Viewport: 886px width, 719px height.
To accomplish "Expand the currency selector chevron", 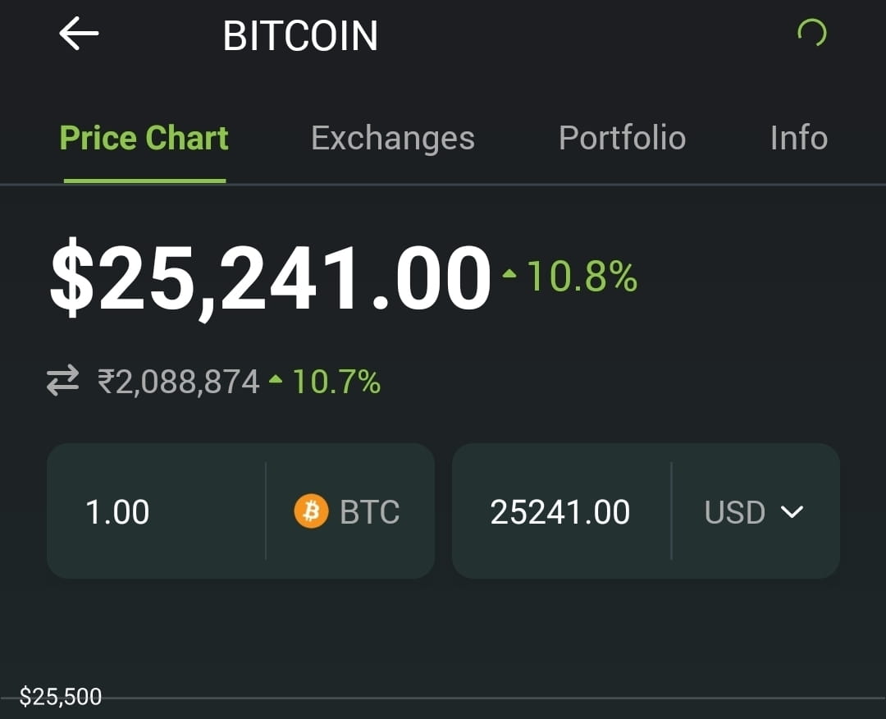I will pos(792,512).
